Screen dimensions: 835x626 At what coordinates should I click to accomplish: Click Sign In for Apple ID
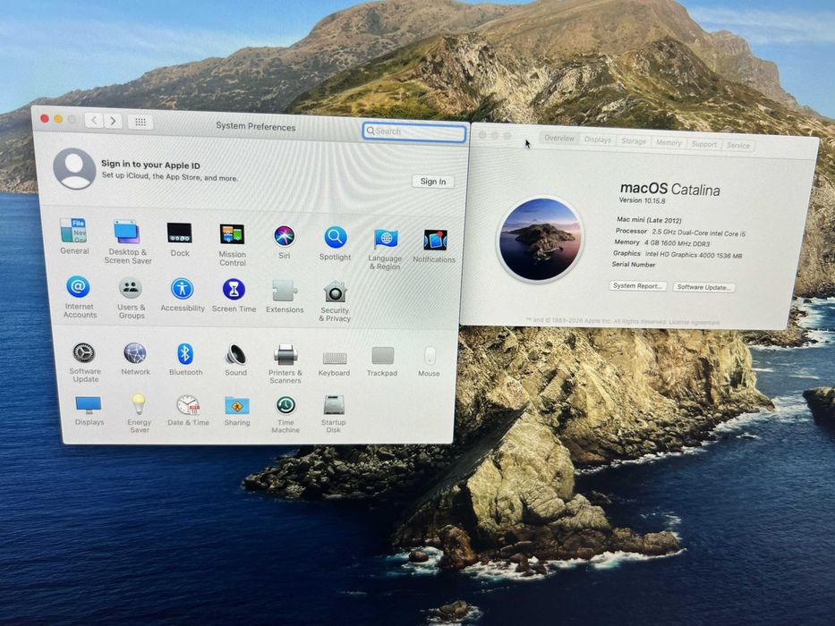(x=433, y=182)
